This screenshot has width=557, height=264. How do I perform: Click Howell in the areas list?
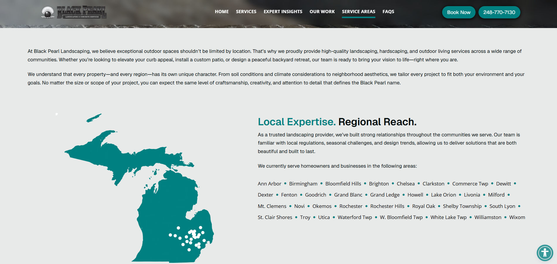[415, 195]
